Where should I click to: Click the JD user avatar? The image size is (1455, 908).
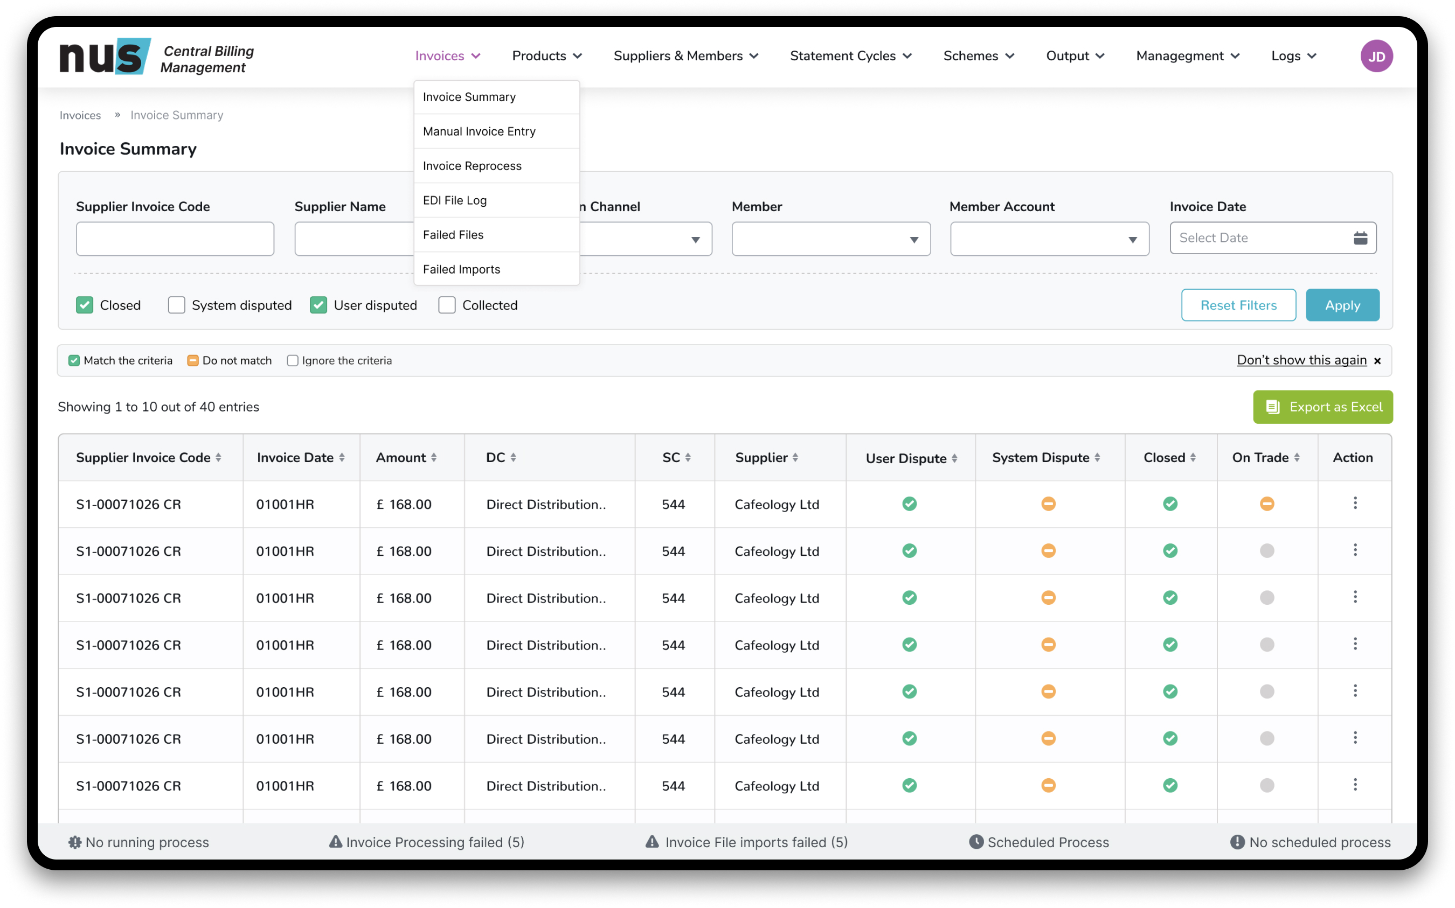(1376, 57)
